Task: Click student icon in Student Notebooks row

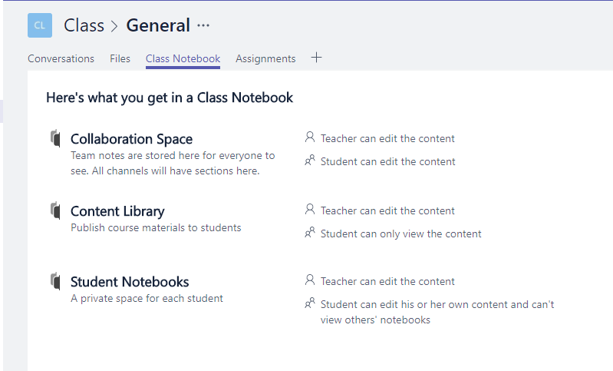Action: [x=310, y=303]
